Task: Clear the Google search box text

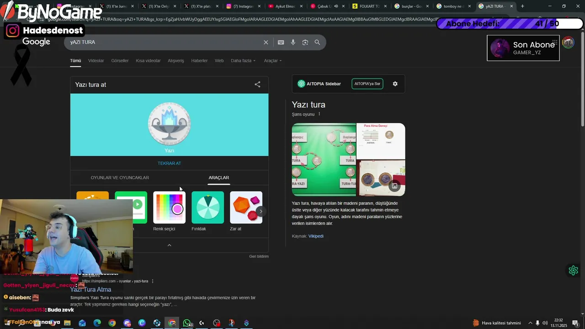Action: tap(266, 42)
